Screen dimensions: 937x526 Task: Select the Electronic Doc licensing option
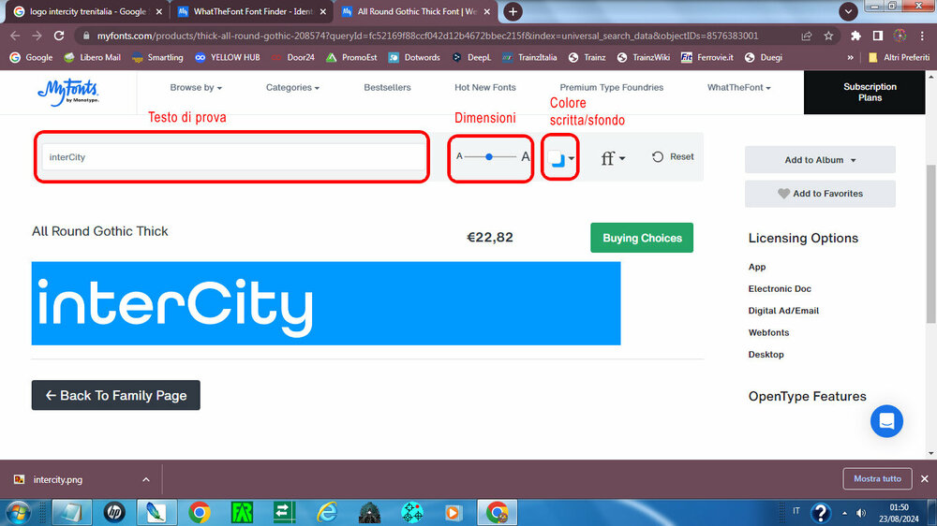point(780,289)
